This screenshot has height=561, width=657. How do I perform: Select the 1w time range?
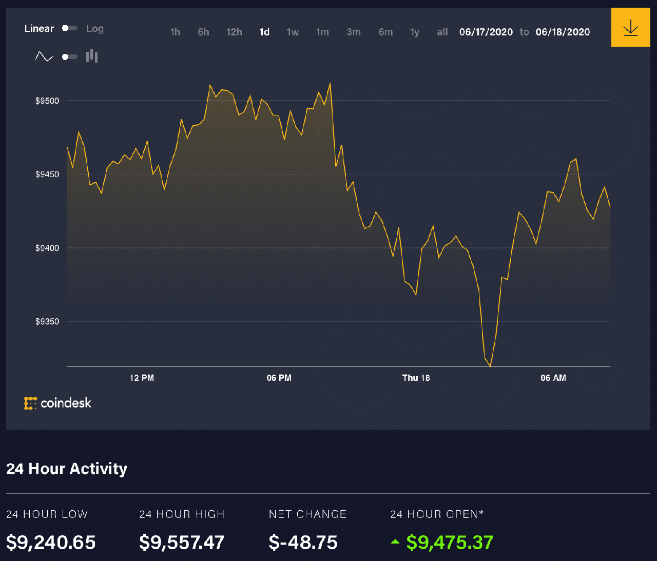pos(293,32)
